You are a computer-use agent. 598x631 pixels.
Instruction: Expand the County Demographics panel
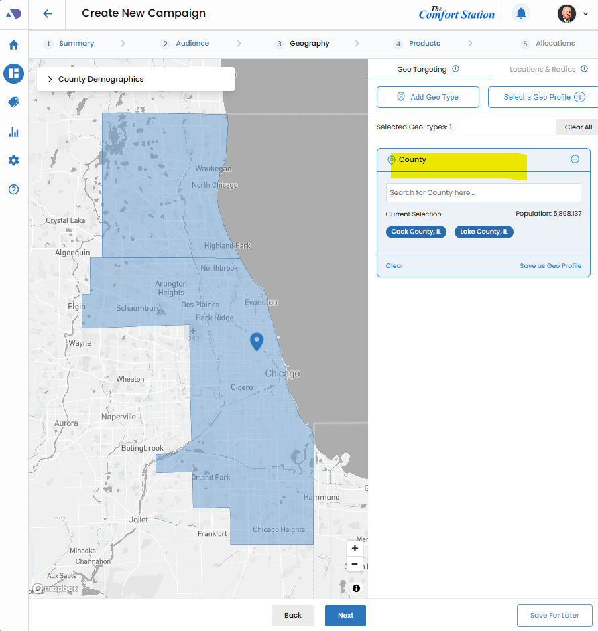pos(50,79)
